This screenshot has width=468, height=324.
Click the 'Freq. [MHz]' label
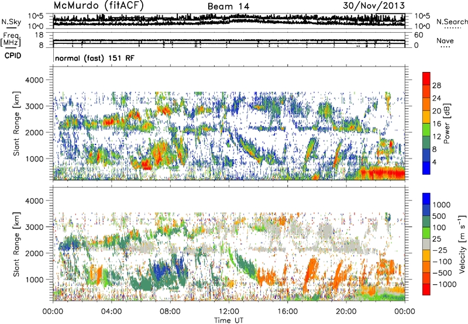(x=11, y=39)
